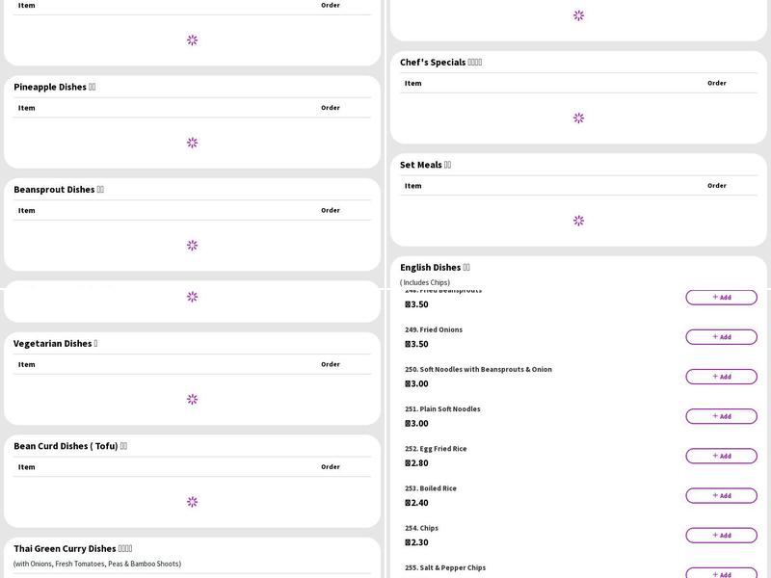Screen dimensions: 771x578
Task: Add Plain Soft Noodles to order
Action: coord(721,416)
